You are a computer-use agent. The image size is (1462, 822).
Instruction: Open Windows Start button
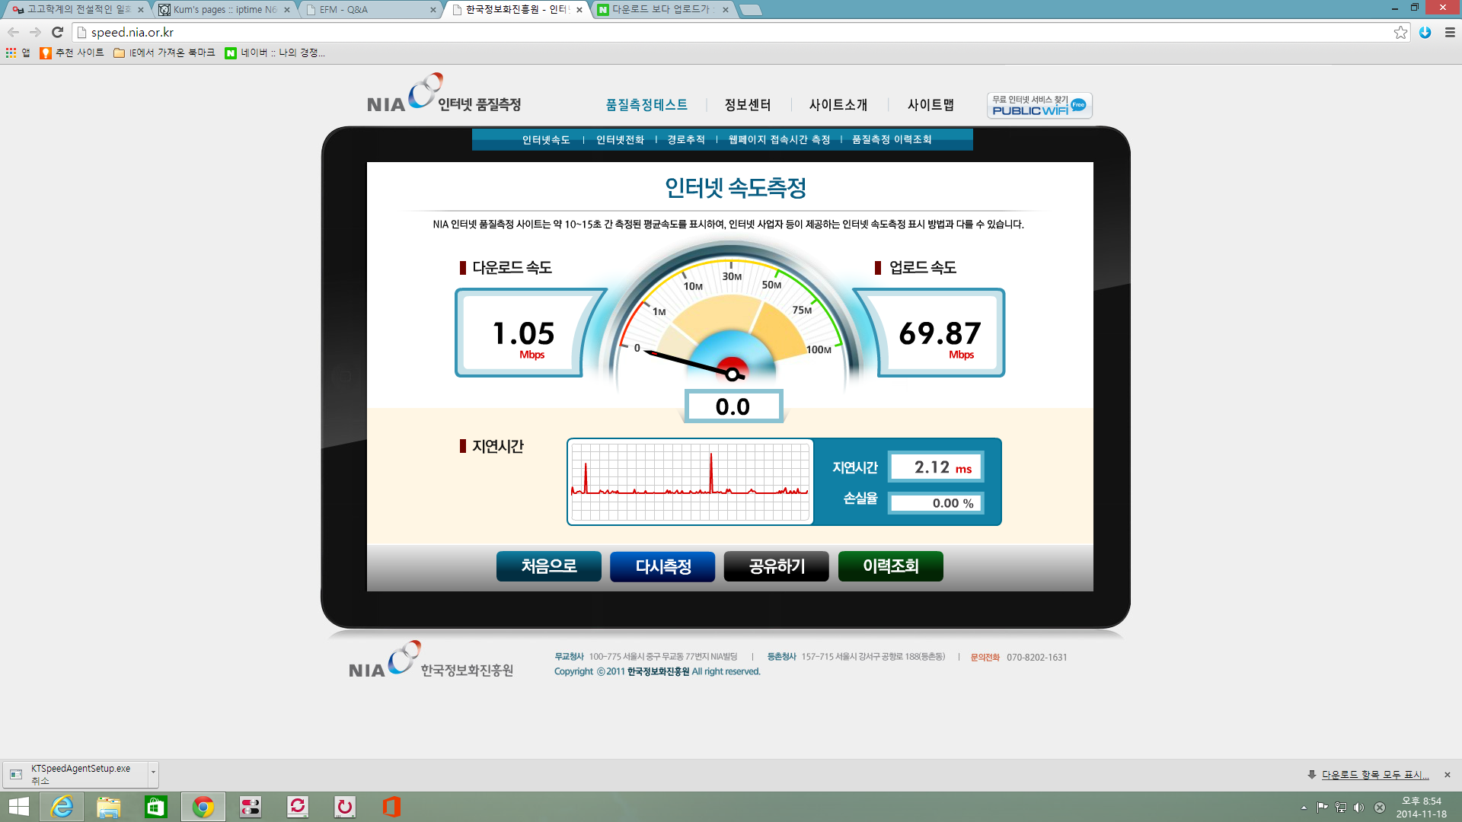pos(18,807)
